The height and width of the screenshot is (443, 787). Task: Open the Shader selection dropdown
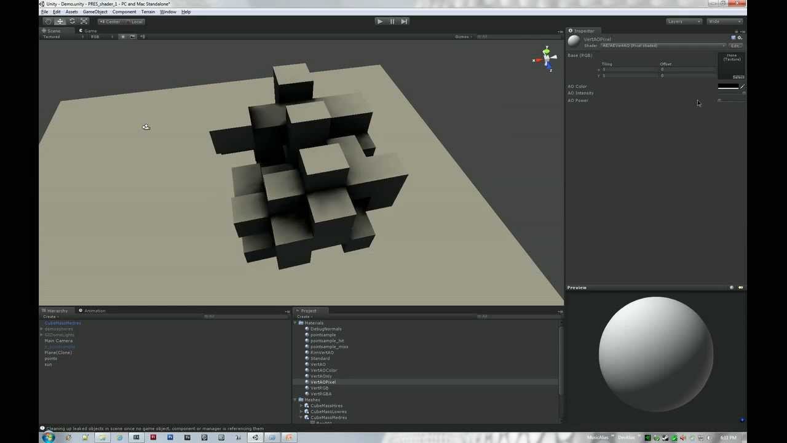point(663,46)
